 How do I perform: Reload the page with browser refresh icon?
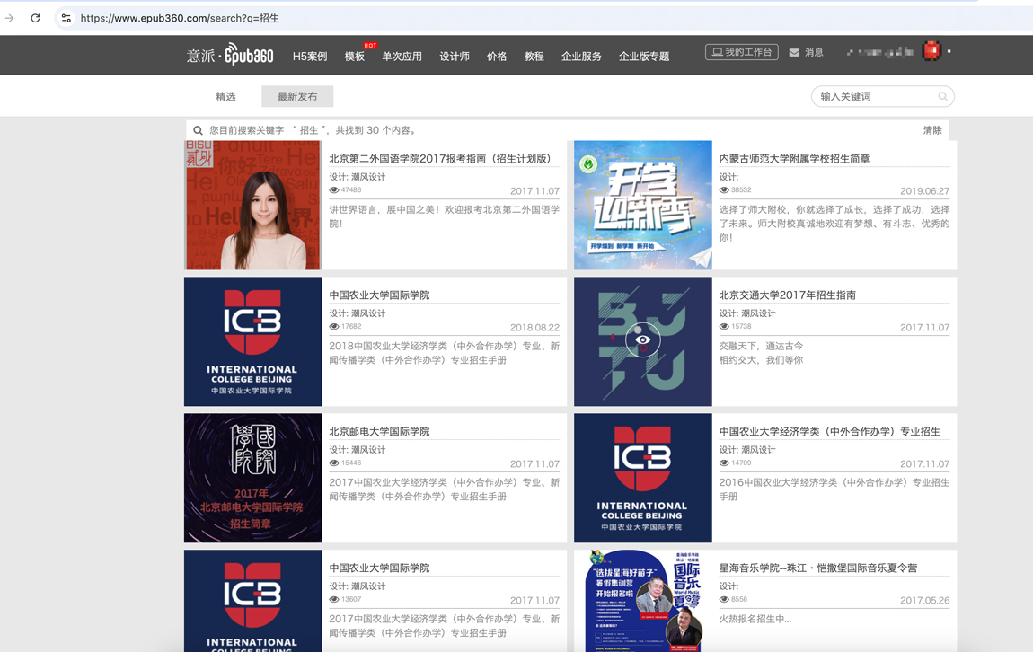36,19
